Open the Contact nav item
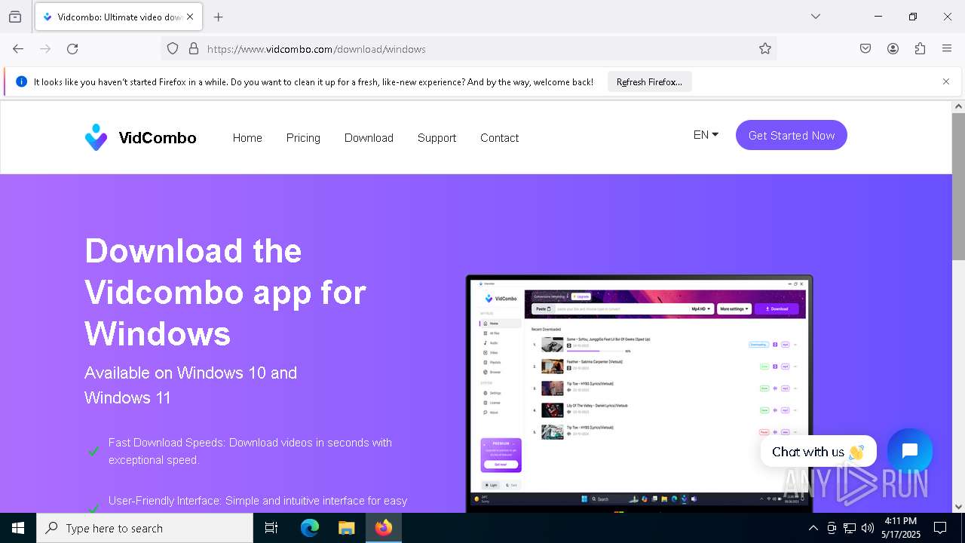Screen dimensions: 965x543 tap(499, 138)
